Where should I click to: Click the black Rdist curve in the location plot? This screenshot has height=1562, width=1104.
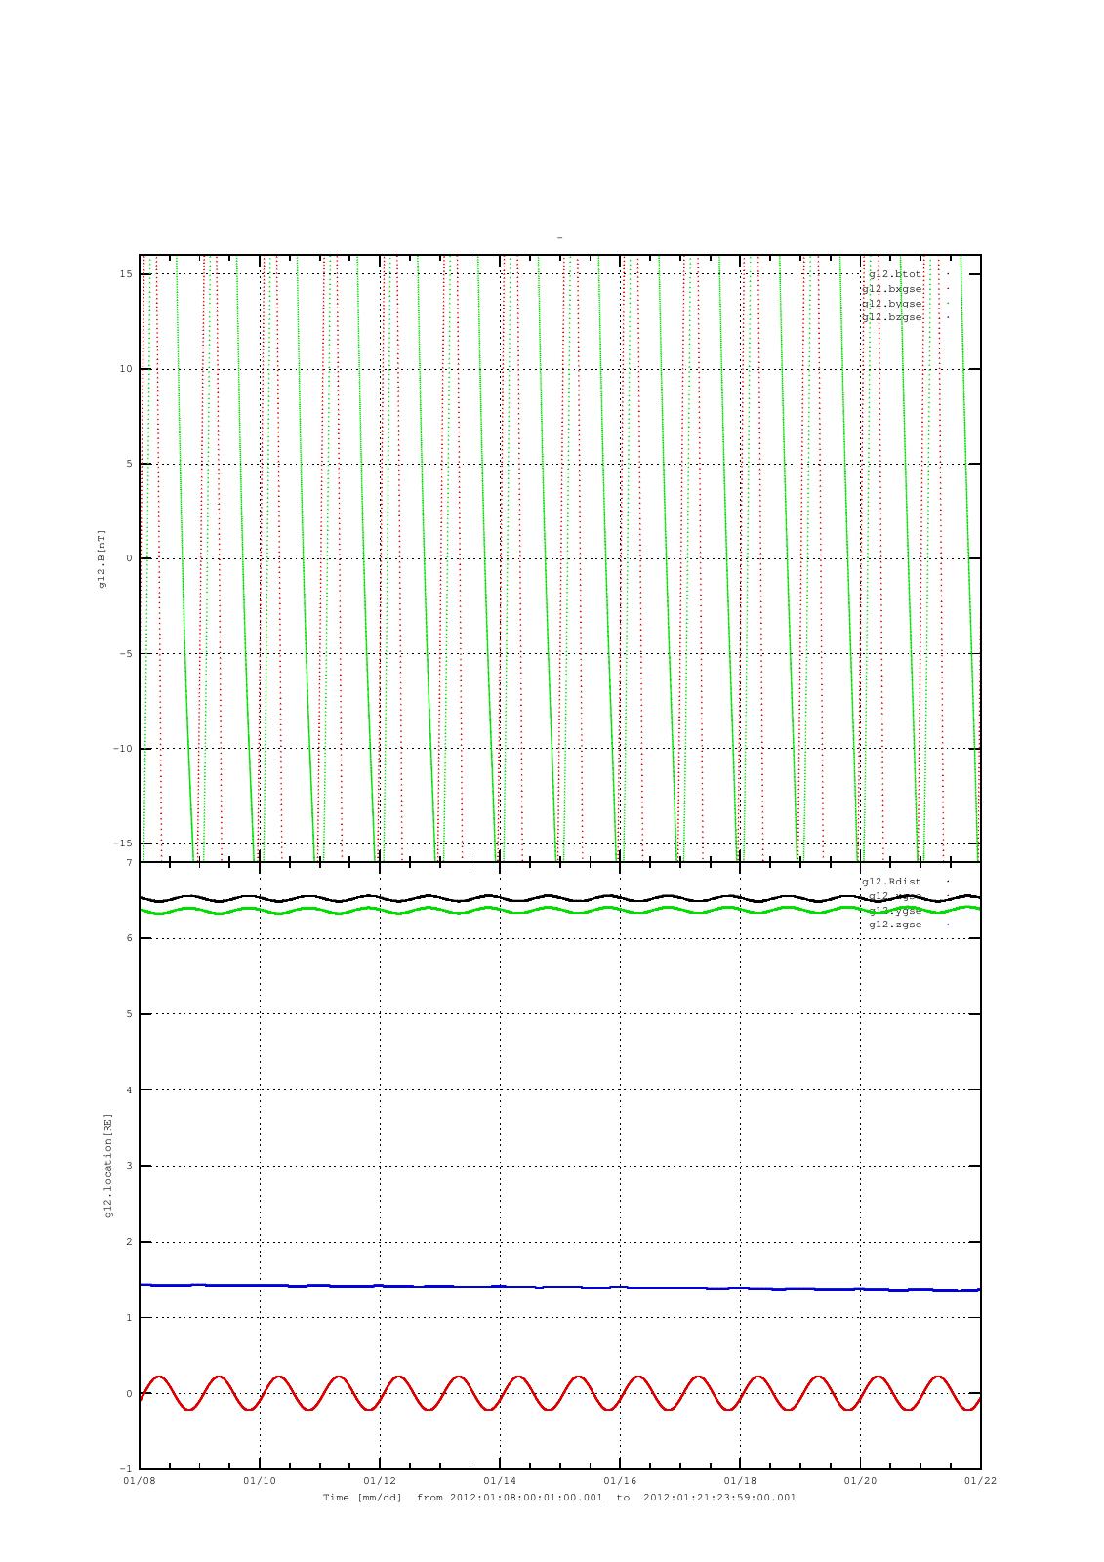click(x=559, y=898)
